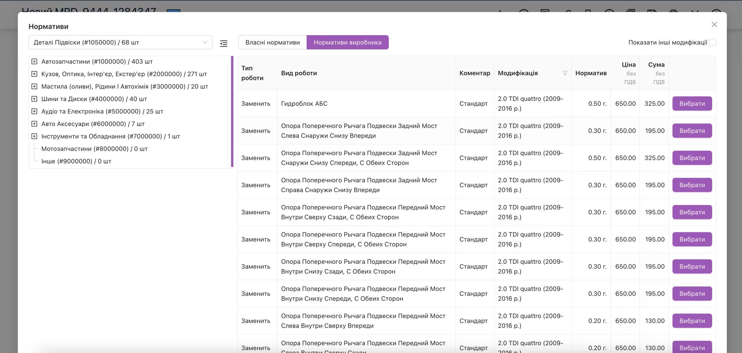The height and width of the screenshot is (353, 742).
Task: Expand Мастила (оливи) plus icon
Action: (34, 86)
